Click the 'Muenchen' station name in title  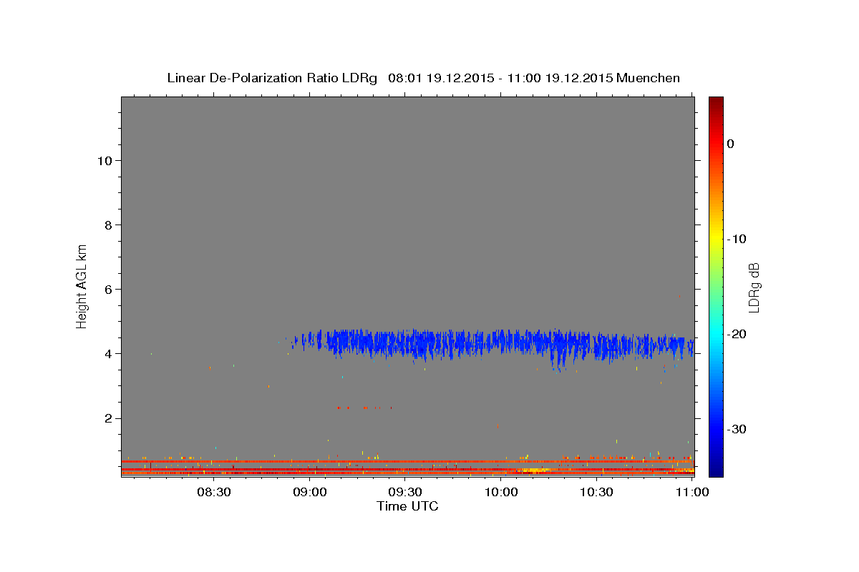tap(648, 78)
